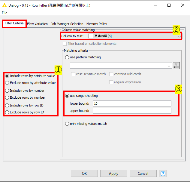Maximize the dialog window
Screen dimensions: 190x182
point(169,5)
